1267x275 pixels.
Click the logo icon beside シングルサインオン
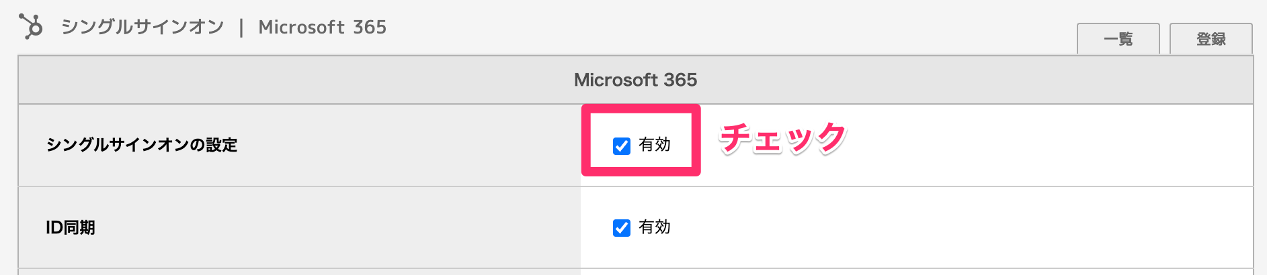[31, 27]
